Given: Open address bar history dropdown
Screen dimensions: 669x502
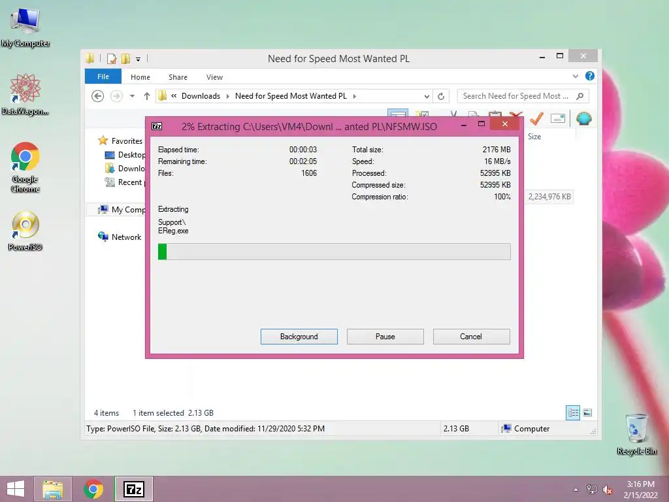Looking at the screenshot, I should click(x=426, y=97).
